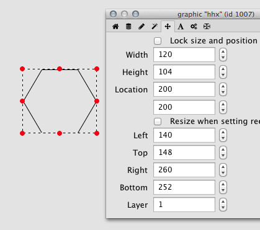The image size is (260, 230).
Task: Click the right-middle red selection handle
Action: (x=97, y=101)
